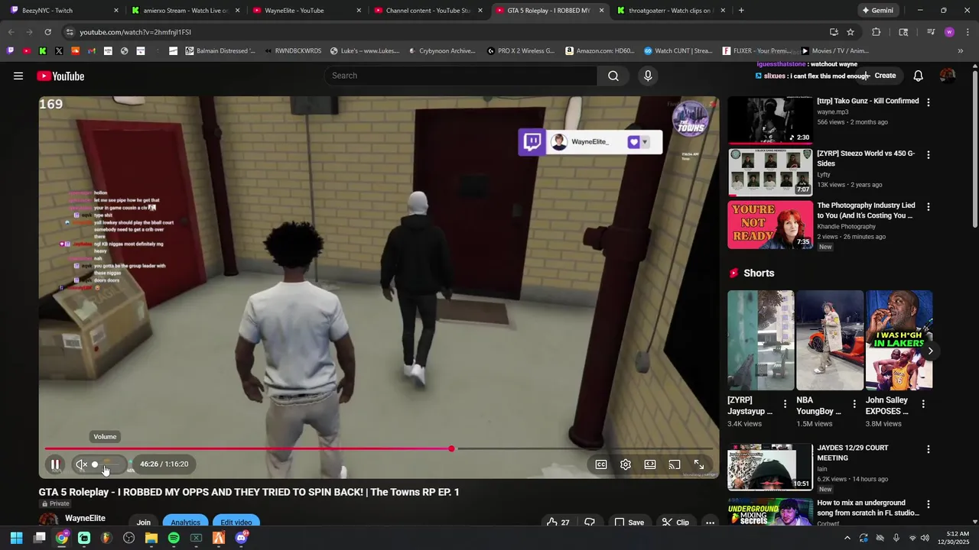Like the video with thumbs up
This screenshot has width=979, height=550.
558,522
